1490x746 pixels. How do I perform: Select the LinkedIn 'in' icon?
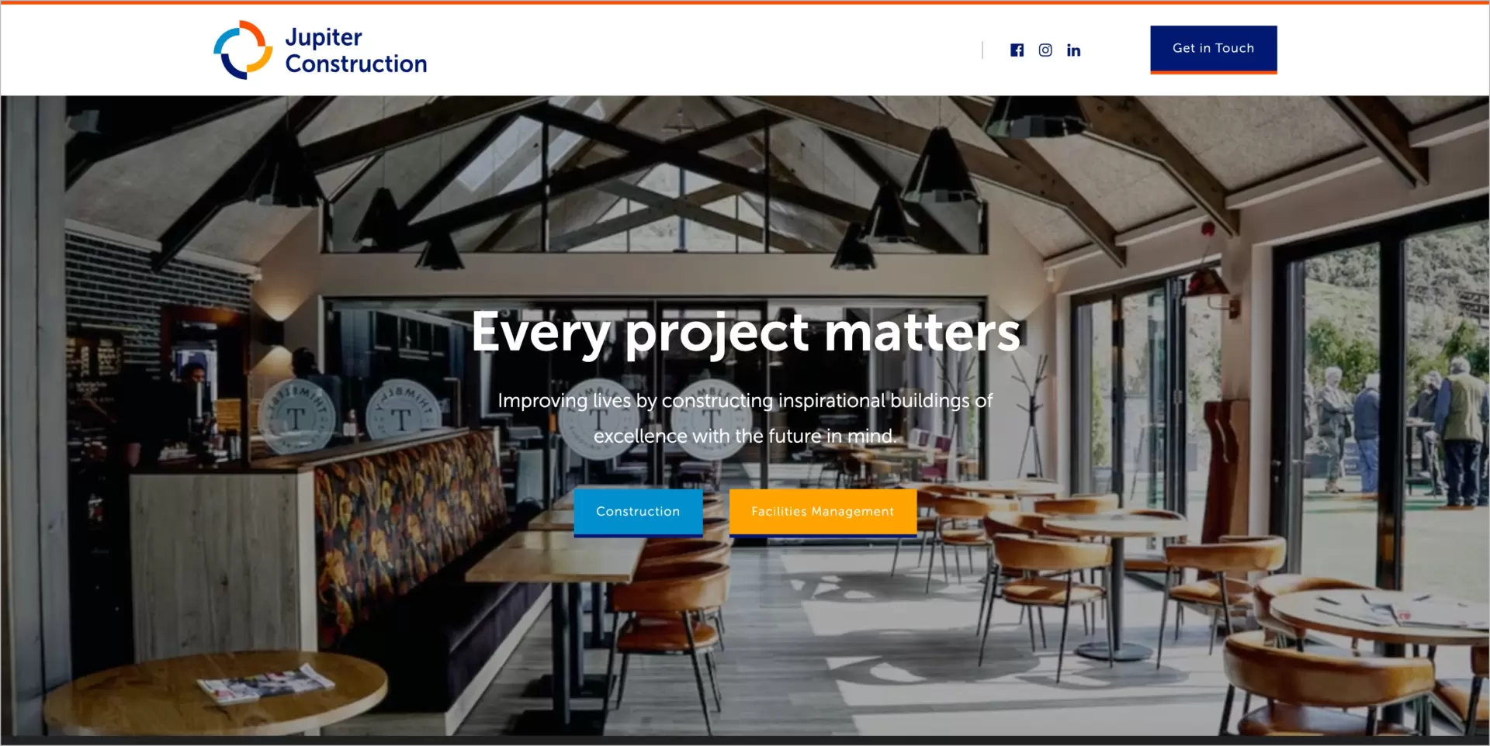click(x=1074, y=50)
